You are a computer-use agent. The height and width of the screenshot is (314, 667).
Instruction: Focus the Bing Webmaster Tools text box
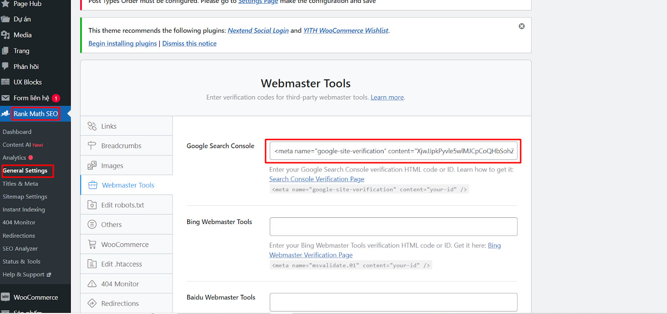393,227
